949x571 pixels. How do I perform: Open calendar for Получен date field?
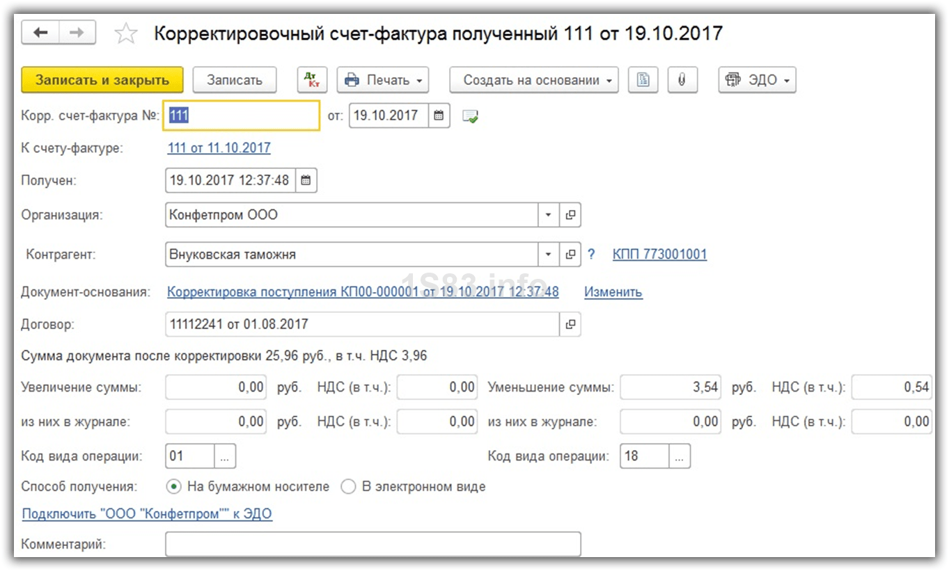point(305,181)
